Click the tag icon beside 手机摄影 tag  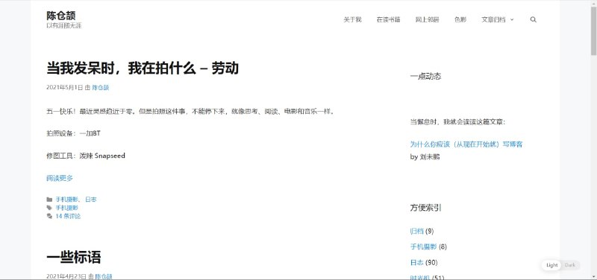[49, 208]
